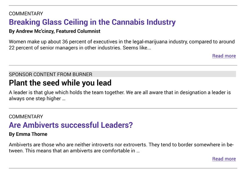Click the bottom divider line below the Ambiverts article
The width and height of the screenshot is (246, 172).
coord(123,168)
